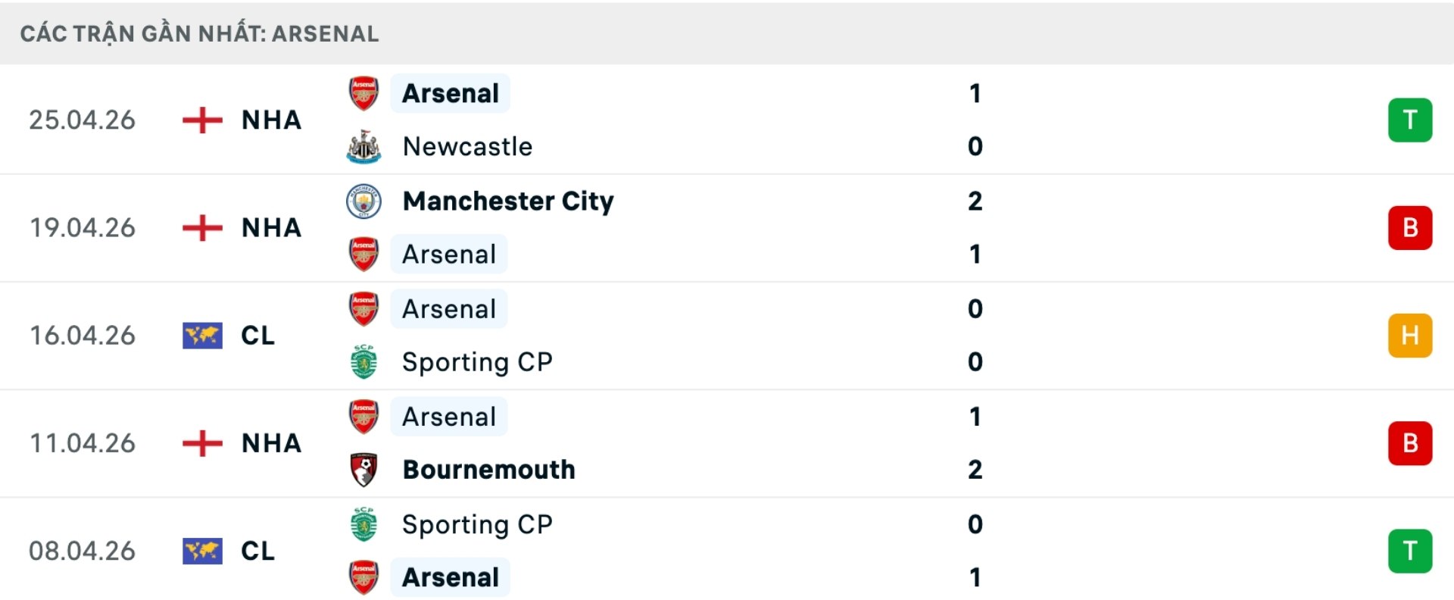This screenshot has height=600, width=1454.
Task: Click red B badge for Bournemouth match
Action: [1410, 443]
